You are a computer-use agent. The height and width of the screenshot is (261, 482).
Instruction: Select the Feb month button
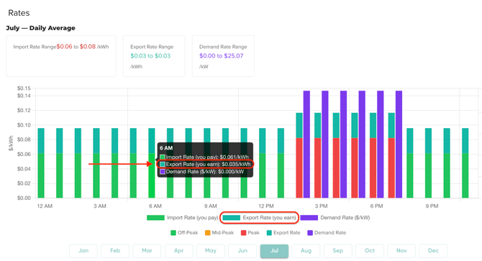click(x=115, y=250)
